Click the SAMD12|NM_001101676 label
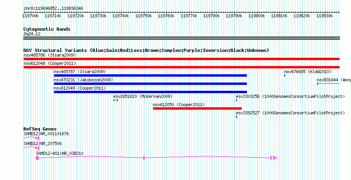 point(46,134)
